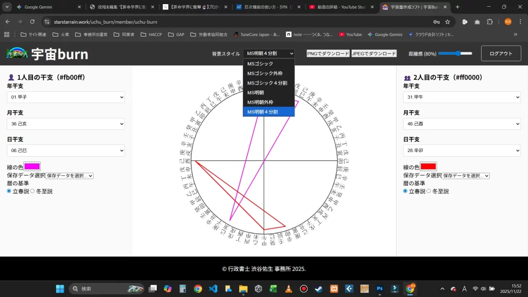This screenshot has height=297, width=528.
Task: Click the PNGでダウンロード button
Action: point(328,54)
